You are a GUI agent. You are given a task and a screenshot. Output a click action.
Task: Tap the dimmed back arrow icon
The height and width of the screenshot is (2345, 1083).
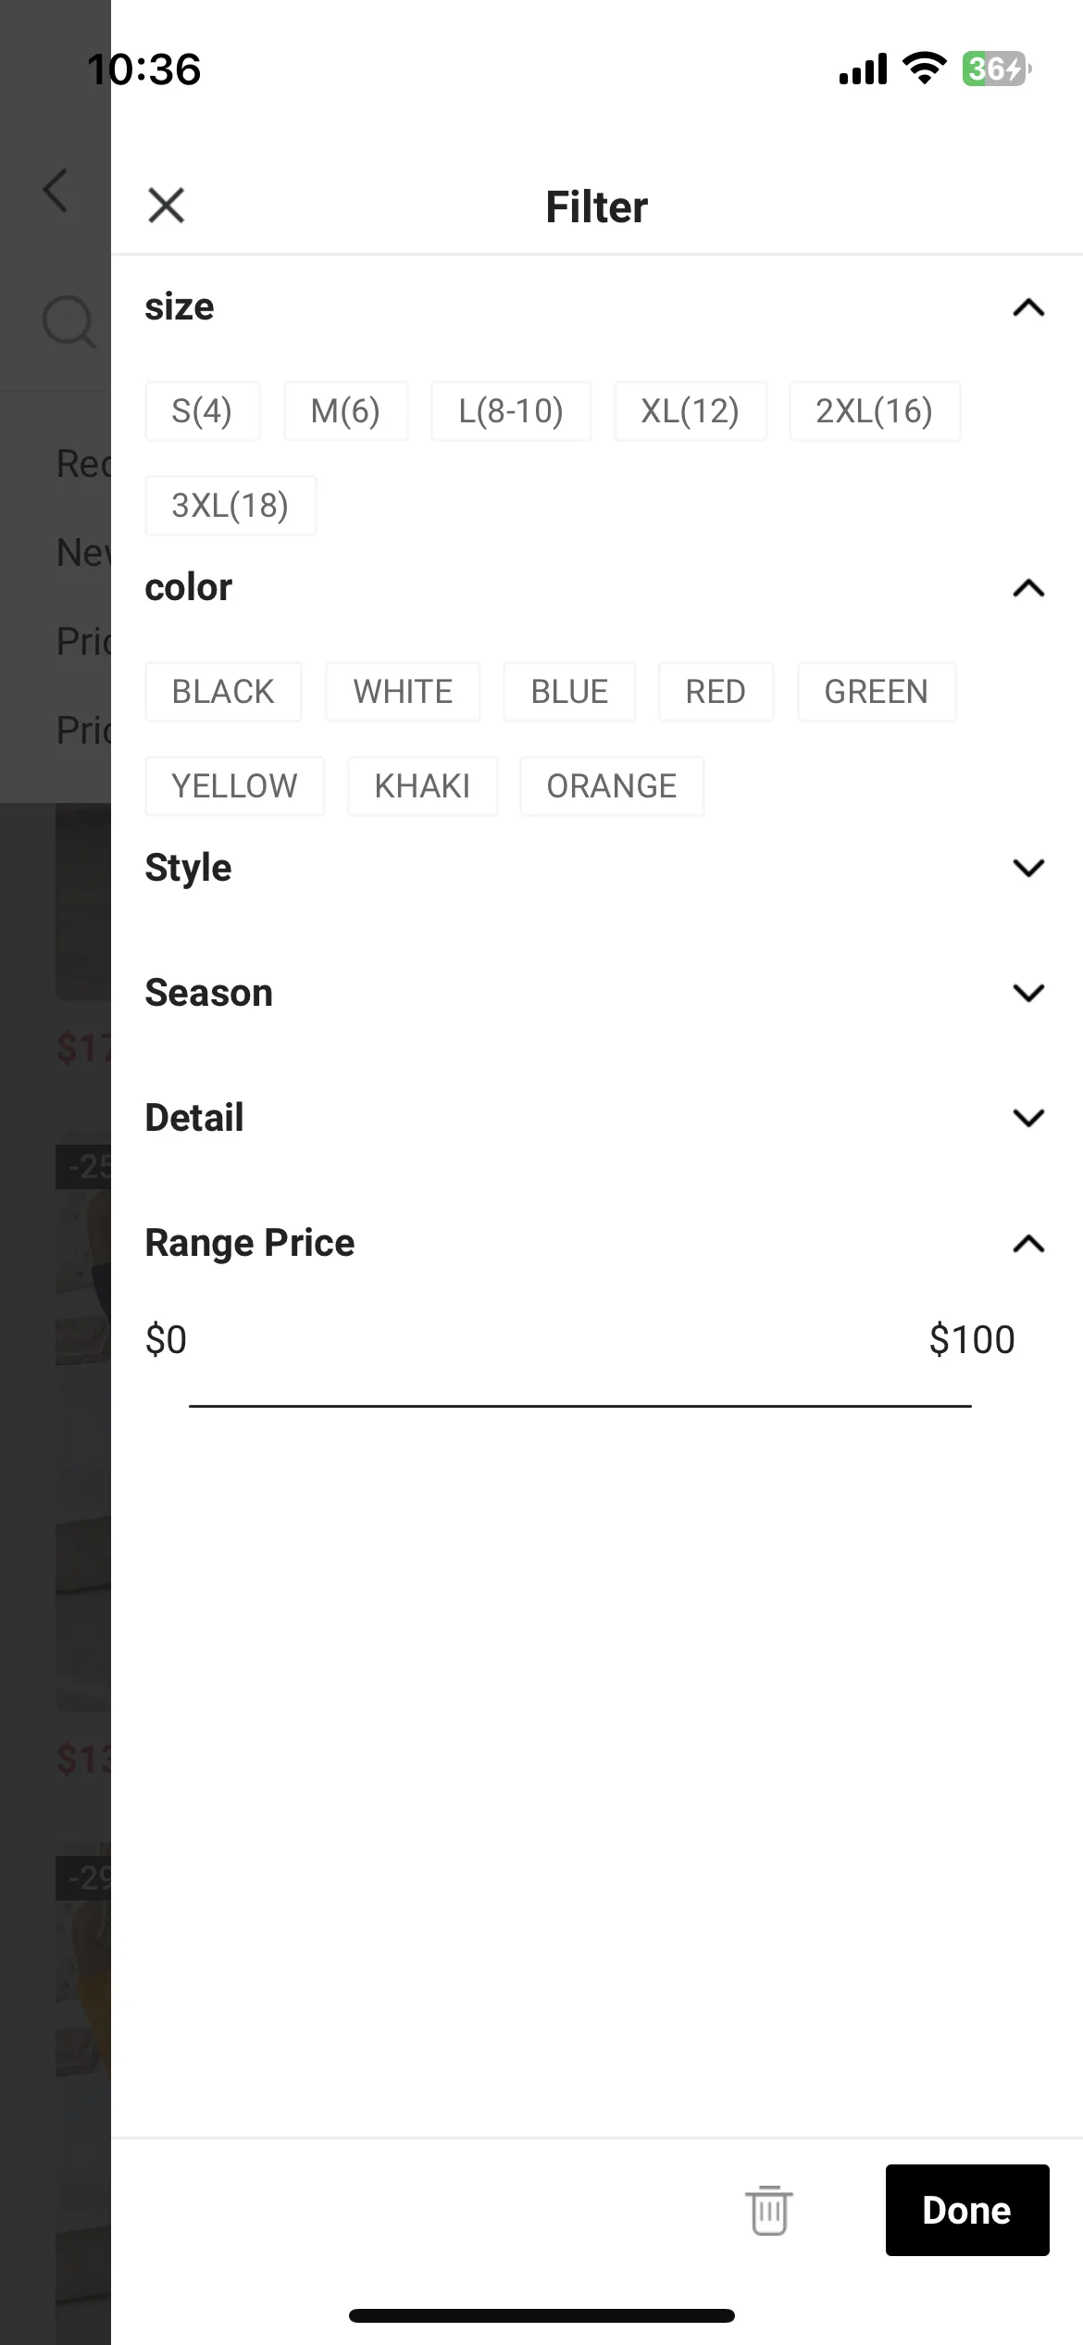[56, 191]
